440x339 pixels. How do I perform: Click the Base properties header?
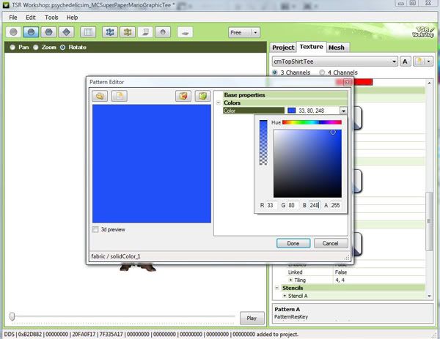285,95
